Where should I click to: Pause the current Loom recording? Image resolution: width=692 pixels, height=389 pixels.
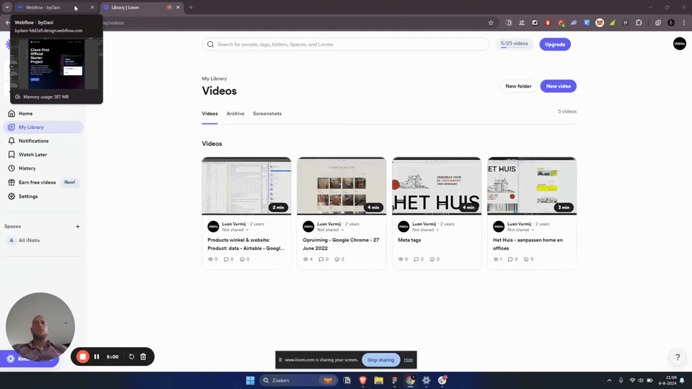point(97,357)
